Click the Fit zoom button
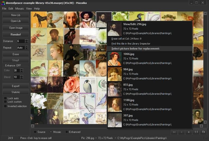Image resolution: width=209 pixels, height=141 pixels. pyautogui.click(x=204, y=132)
